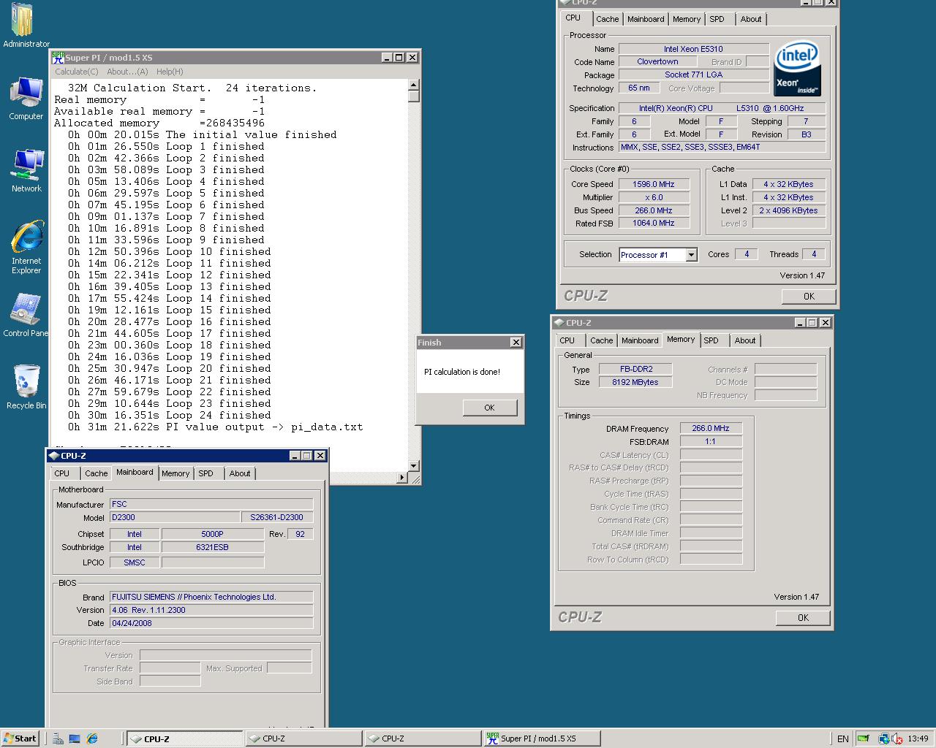This screenshot has width=936, height=748.
Task: Maximize the Super PI window
Action: [399, 58]
